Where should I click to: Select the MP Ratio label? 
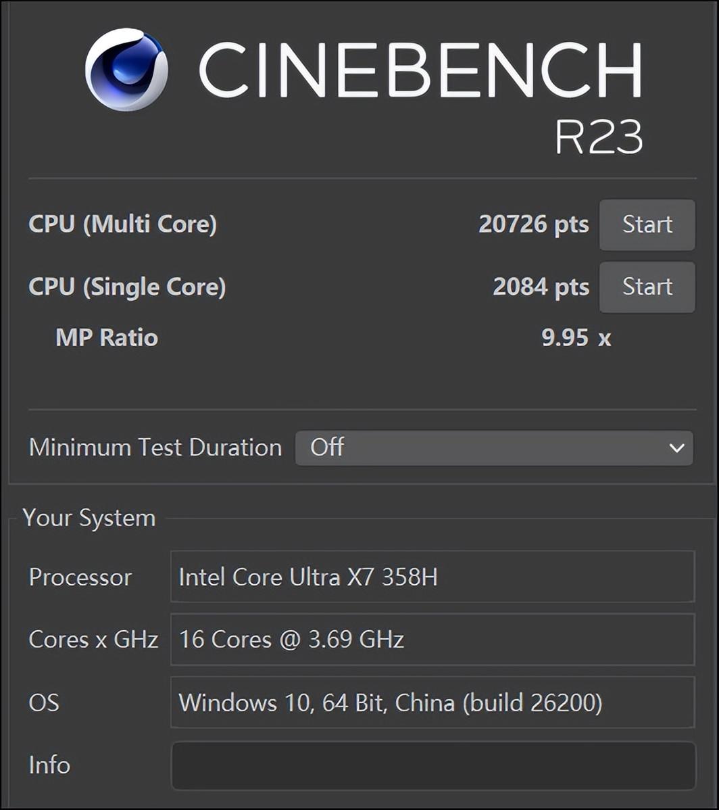(x=107, y=337)
